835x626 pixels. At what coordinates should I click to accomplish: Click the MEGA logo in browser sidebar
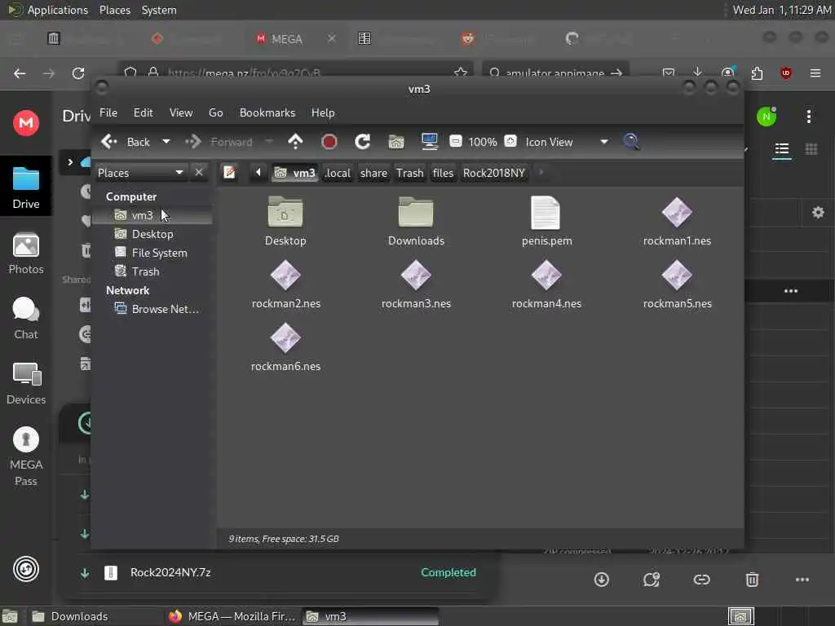pos(25,123)
